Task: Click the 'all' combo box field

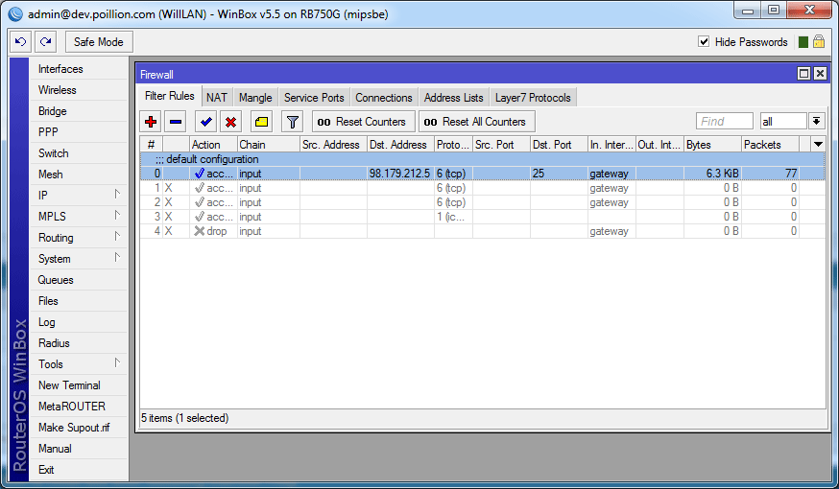Action: [783, 122]
